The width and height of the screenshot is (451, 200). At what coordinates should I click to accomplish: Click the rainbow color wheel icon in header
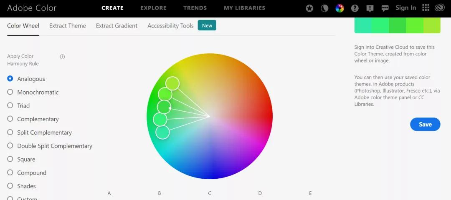pos(340,8)
